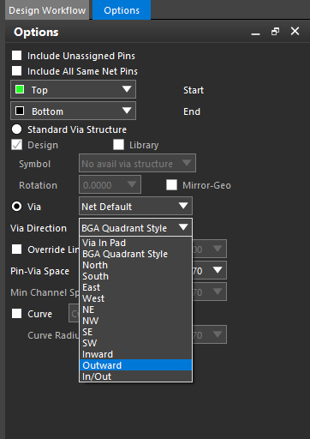Open the Bottom end layer dropdown
Image resolution: width=310 pixels, height=439 pixels.
(73, 111)
